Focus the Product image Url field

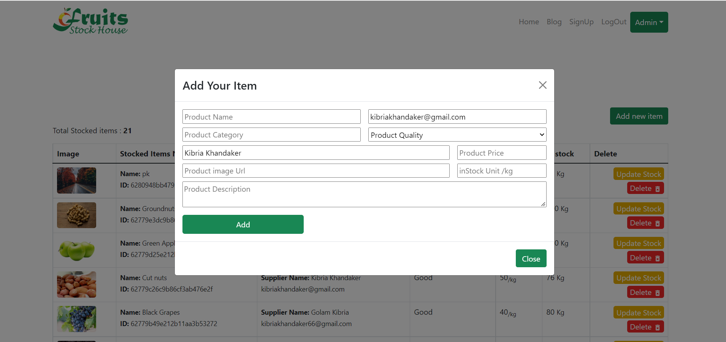(x=316, y=171)
